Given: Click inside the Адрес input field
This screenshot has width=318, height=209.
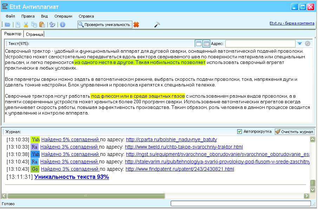Looking at the screenshot, I should pos(260,44).
